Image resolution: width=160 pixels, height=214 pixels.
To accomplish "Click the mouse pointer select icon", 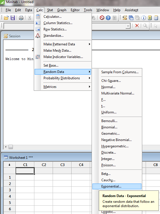I will pyautogui.click(x=156, y=26).
